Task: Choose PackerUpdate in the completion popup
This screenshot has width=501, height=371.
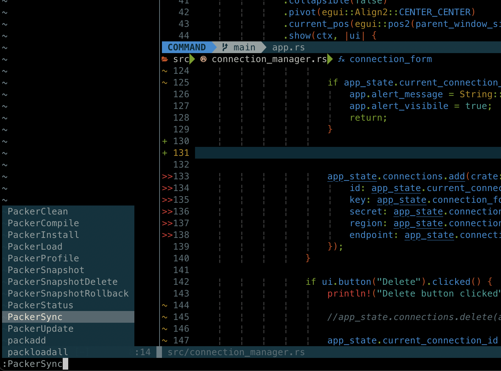Action: (x=40, y=329)
